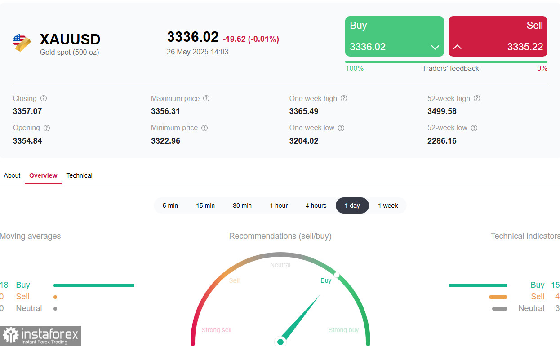Click the 0% traders' feedback value
Image resolution: width=560 pixels, height=346 pixels.
(542, 68)
